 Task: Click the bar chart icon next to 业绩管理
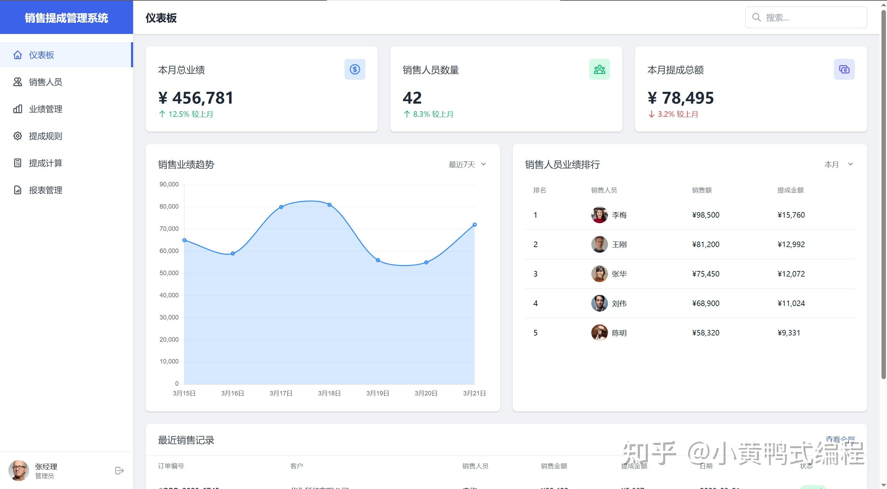tap(17, 109)
